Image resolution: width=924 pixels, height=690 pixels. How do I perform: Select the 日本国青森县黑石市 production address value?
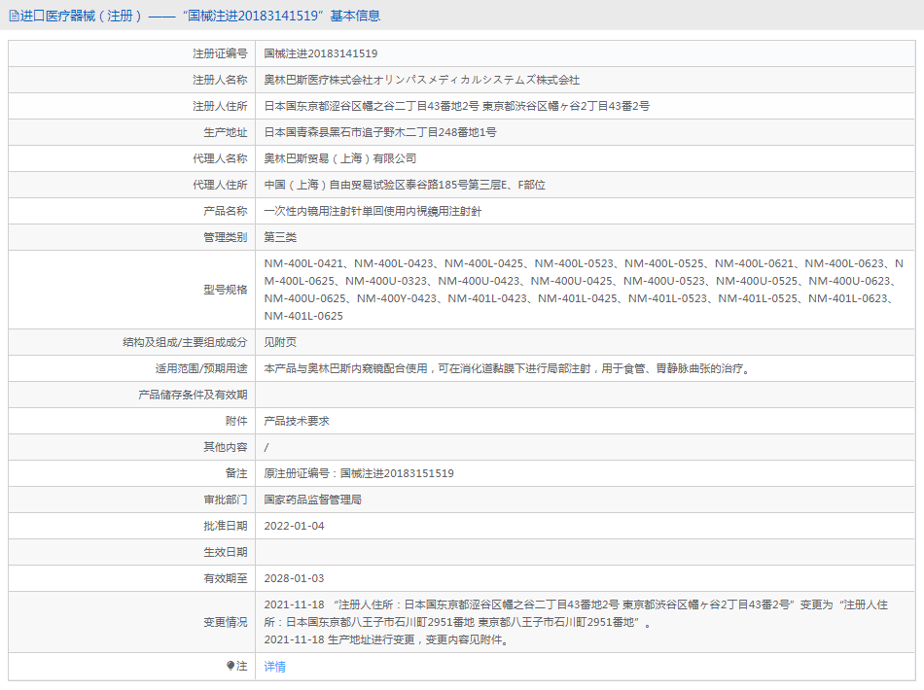(380, 132)
